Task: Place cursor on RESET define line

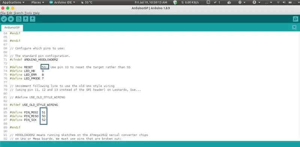Action: pyautogui.click(x=70, y=67)
